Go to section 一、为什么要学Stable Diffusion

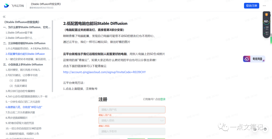click(27, 27)
